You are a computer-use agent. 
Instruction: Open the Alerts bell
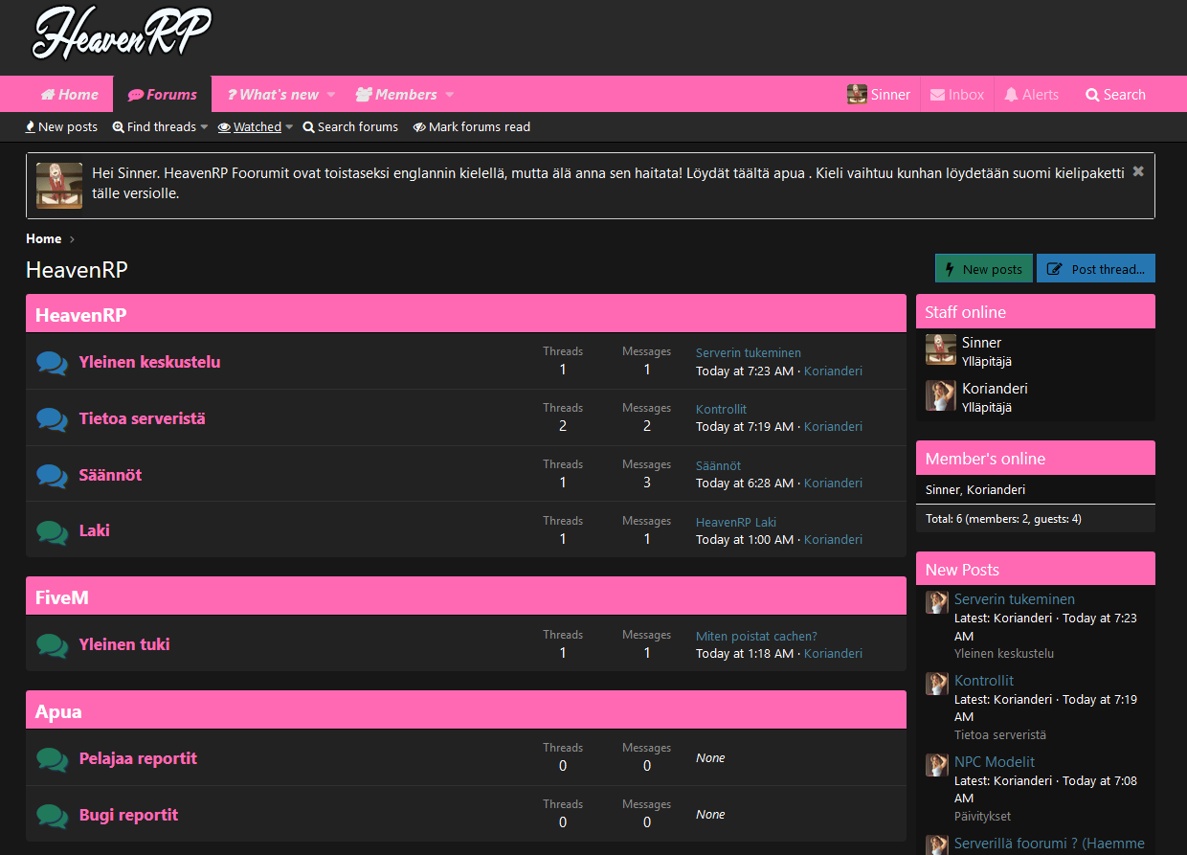[x=1032, y=94]
